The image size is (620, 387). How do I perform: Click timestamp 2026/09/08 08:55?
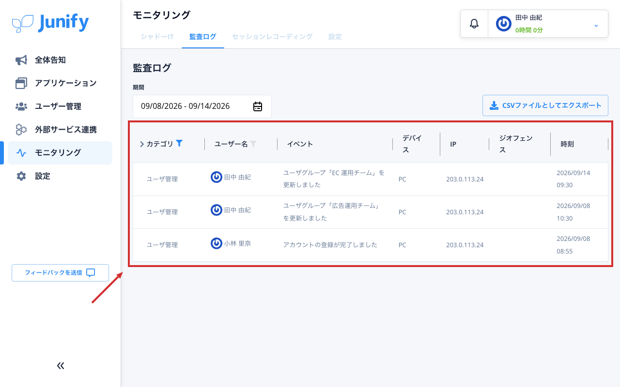(x=573, y=244)
